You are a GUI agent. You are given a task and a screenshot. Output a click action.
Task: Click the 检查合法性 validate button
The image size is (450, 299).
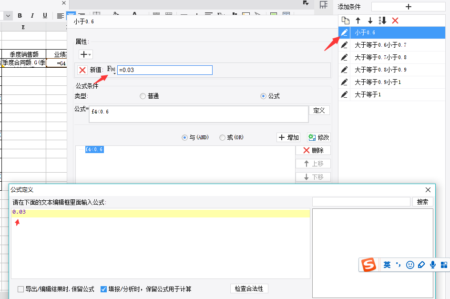point(249,289)
